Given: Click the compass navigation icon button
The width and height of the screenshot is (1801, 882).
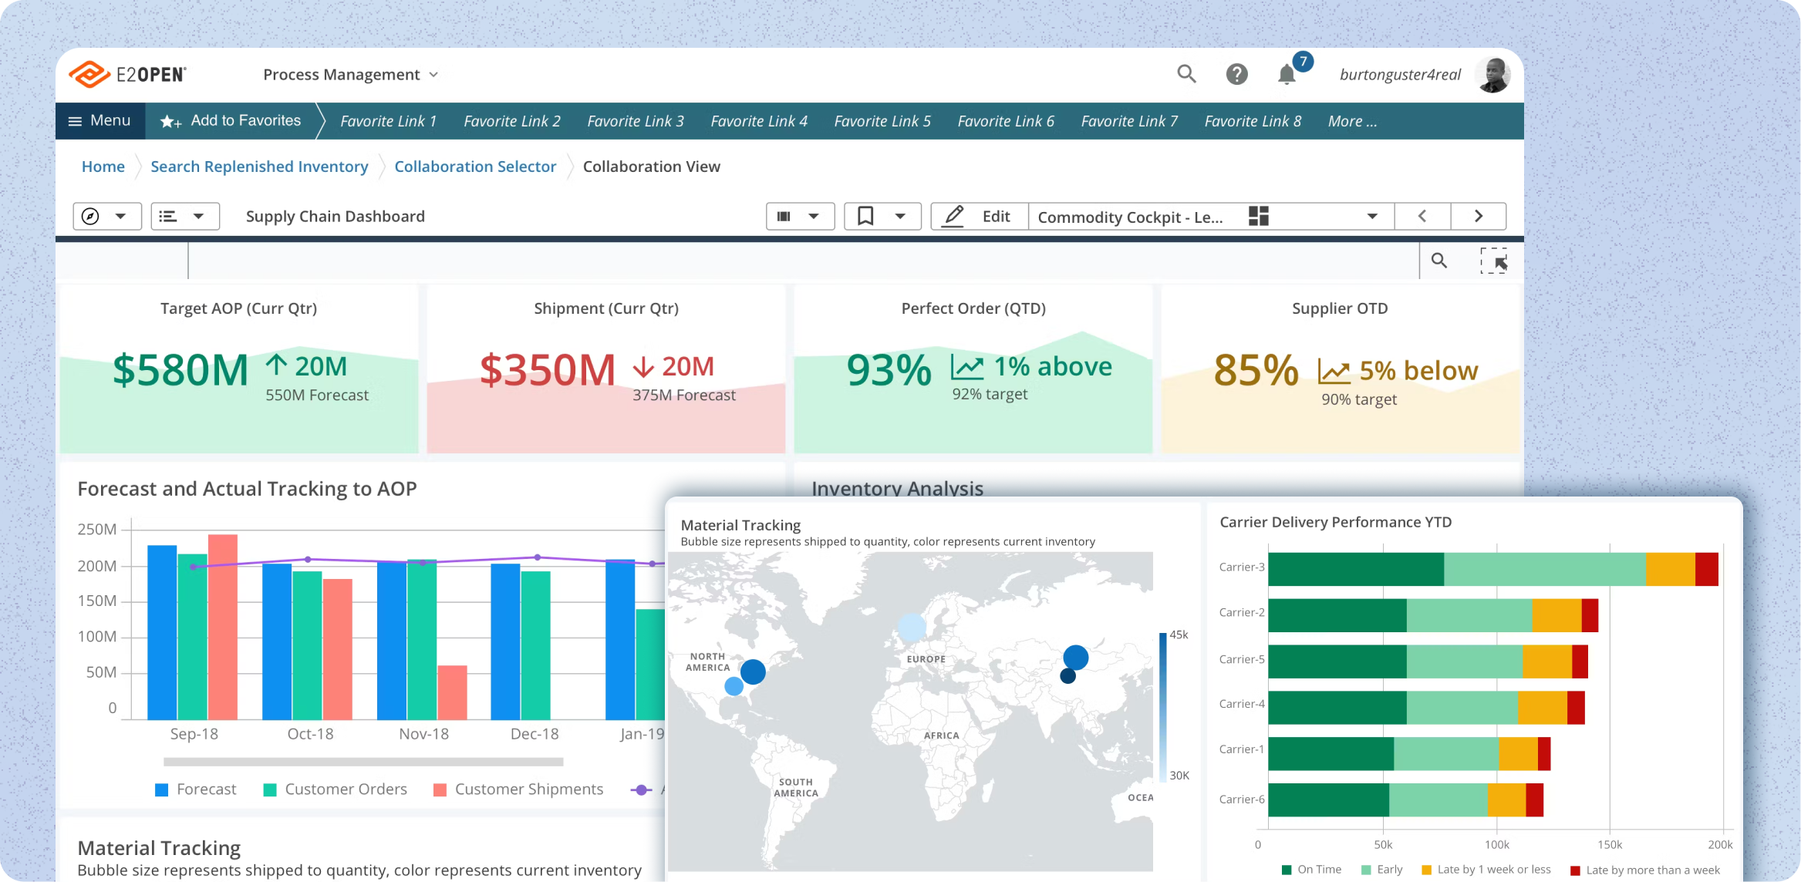Looking at the screenshot, I should pyautogui.click(x=91, y=217).
